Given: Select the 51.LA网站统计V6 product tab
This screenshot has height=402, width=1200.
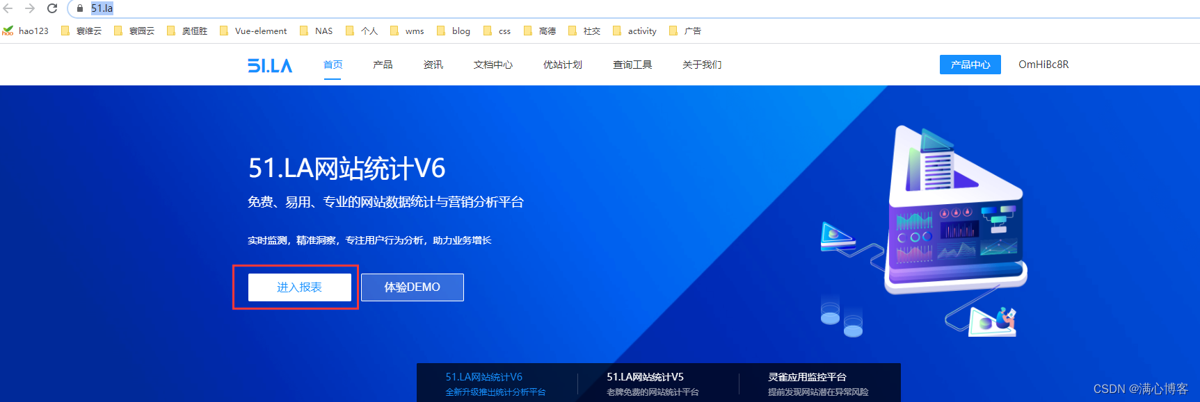Looking at the screenshot, I should (497, 384).
